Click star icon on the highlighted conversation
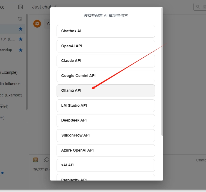Viewport: 206px width, 192px height. (20, 29)
